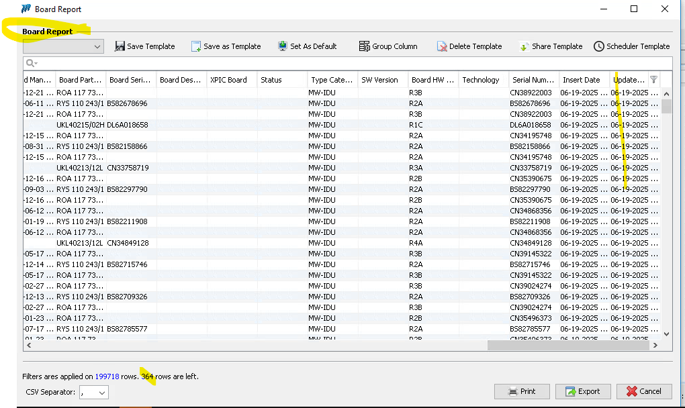
Task: Click the Group Column icon
Action: [365, 46]
